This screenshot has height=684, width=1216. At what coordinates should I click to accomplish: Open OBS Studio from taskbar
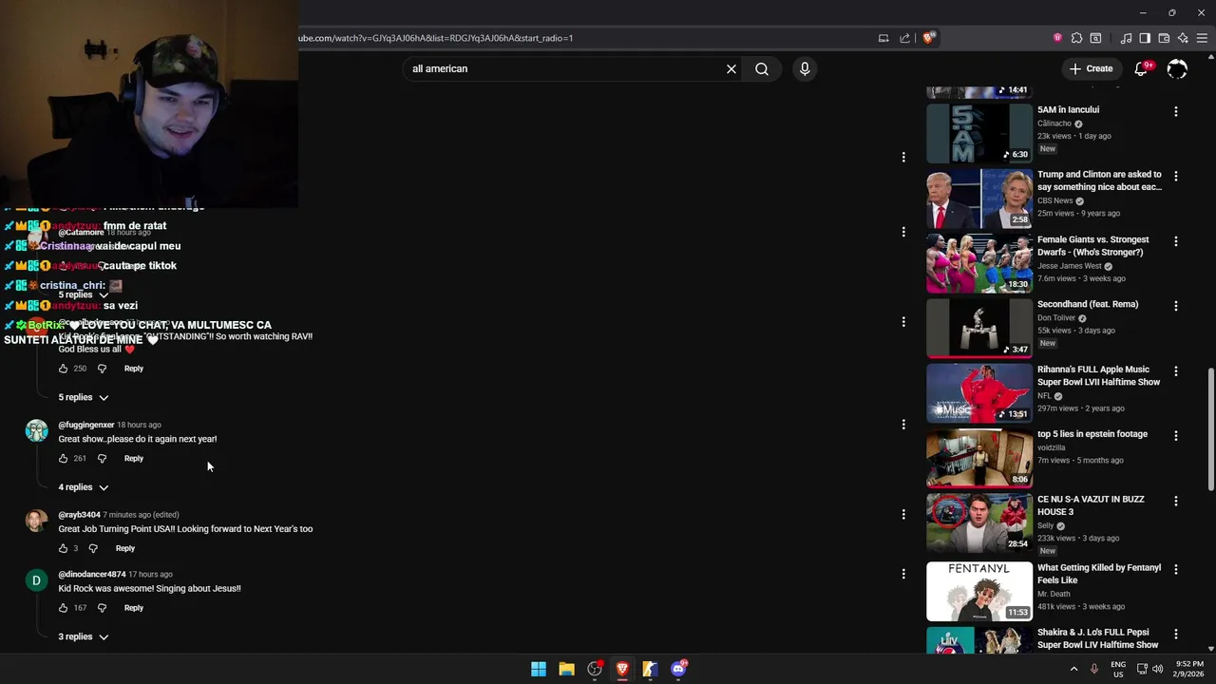[595, 669]
